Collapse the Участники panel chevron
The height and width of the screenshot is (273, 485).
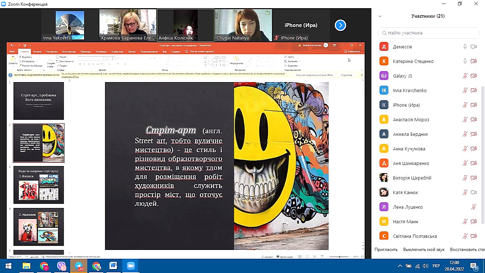pos(380,16)
